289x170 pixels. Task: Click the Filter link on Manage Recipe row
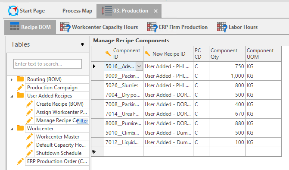click(x=82, y=121)
